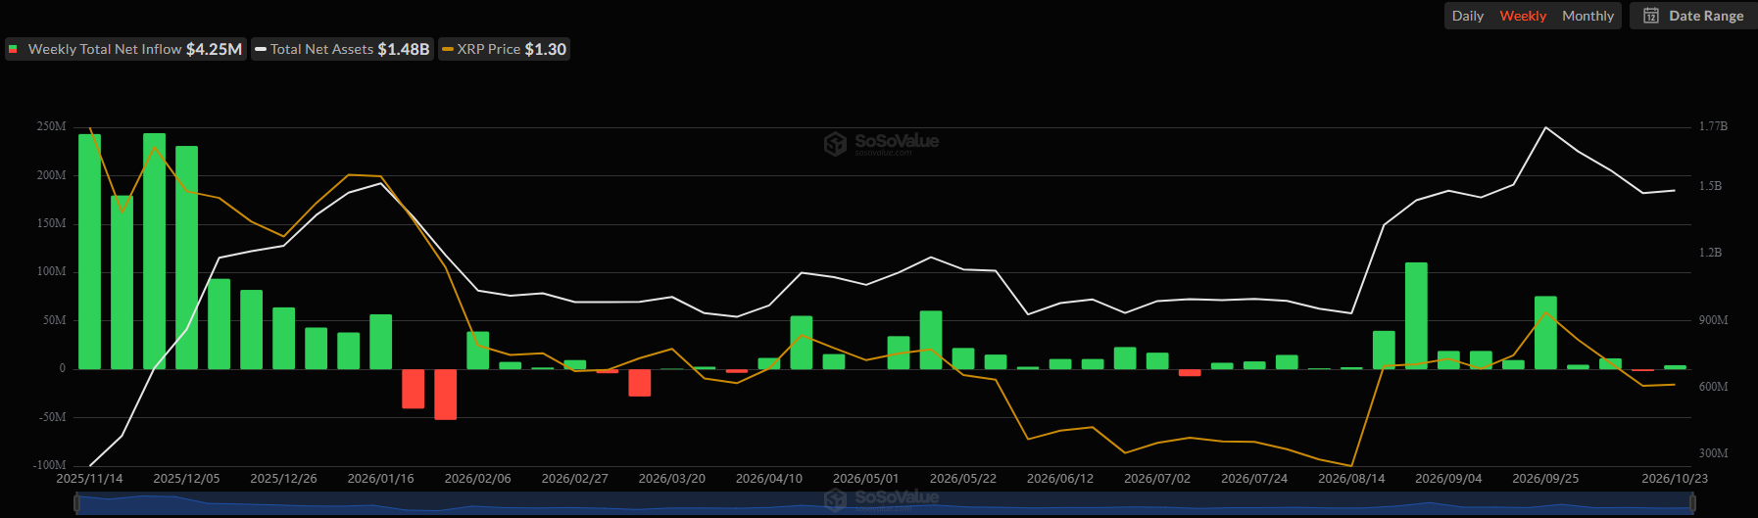
Task: Toggle Weekly Total Net Inflow series
Action: [125, 49]
